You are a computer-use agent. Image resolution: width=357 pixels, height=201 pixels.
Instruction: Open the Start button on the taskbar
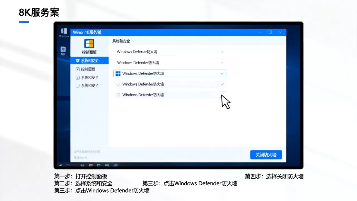pos(61,165)
